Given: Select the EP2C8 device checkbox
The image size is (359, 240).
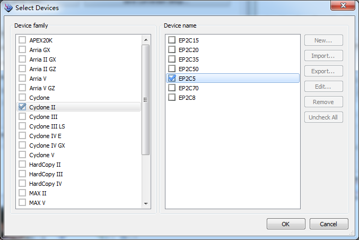Looking at the screenshot, I should (x=172, y=98).
